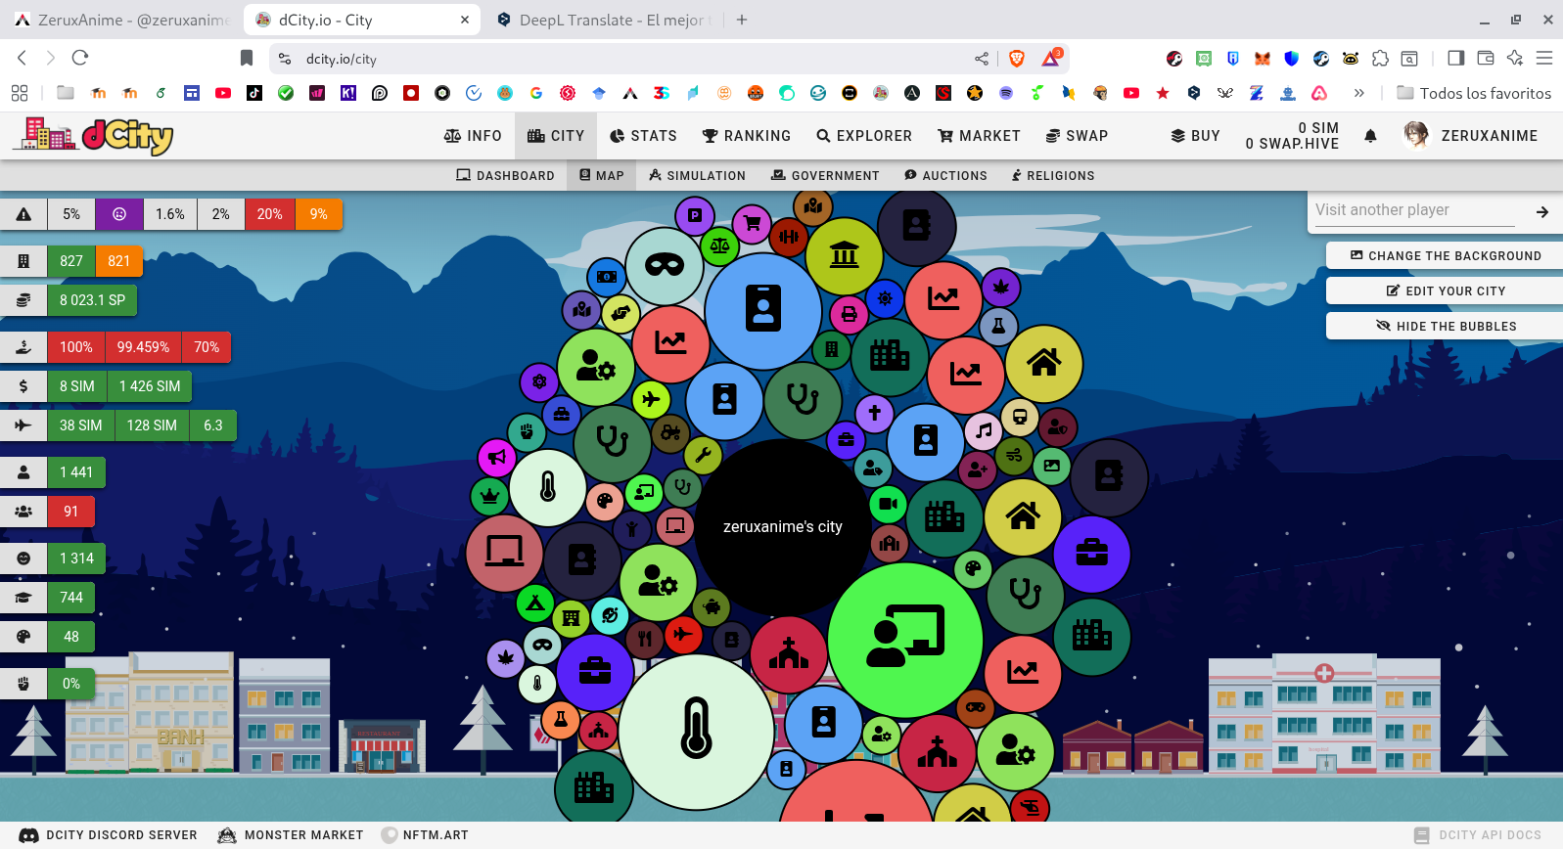Viewport: 1563px width, 849px height.
Task: Click the palette creativity stat icon
Action: [23, 637]
